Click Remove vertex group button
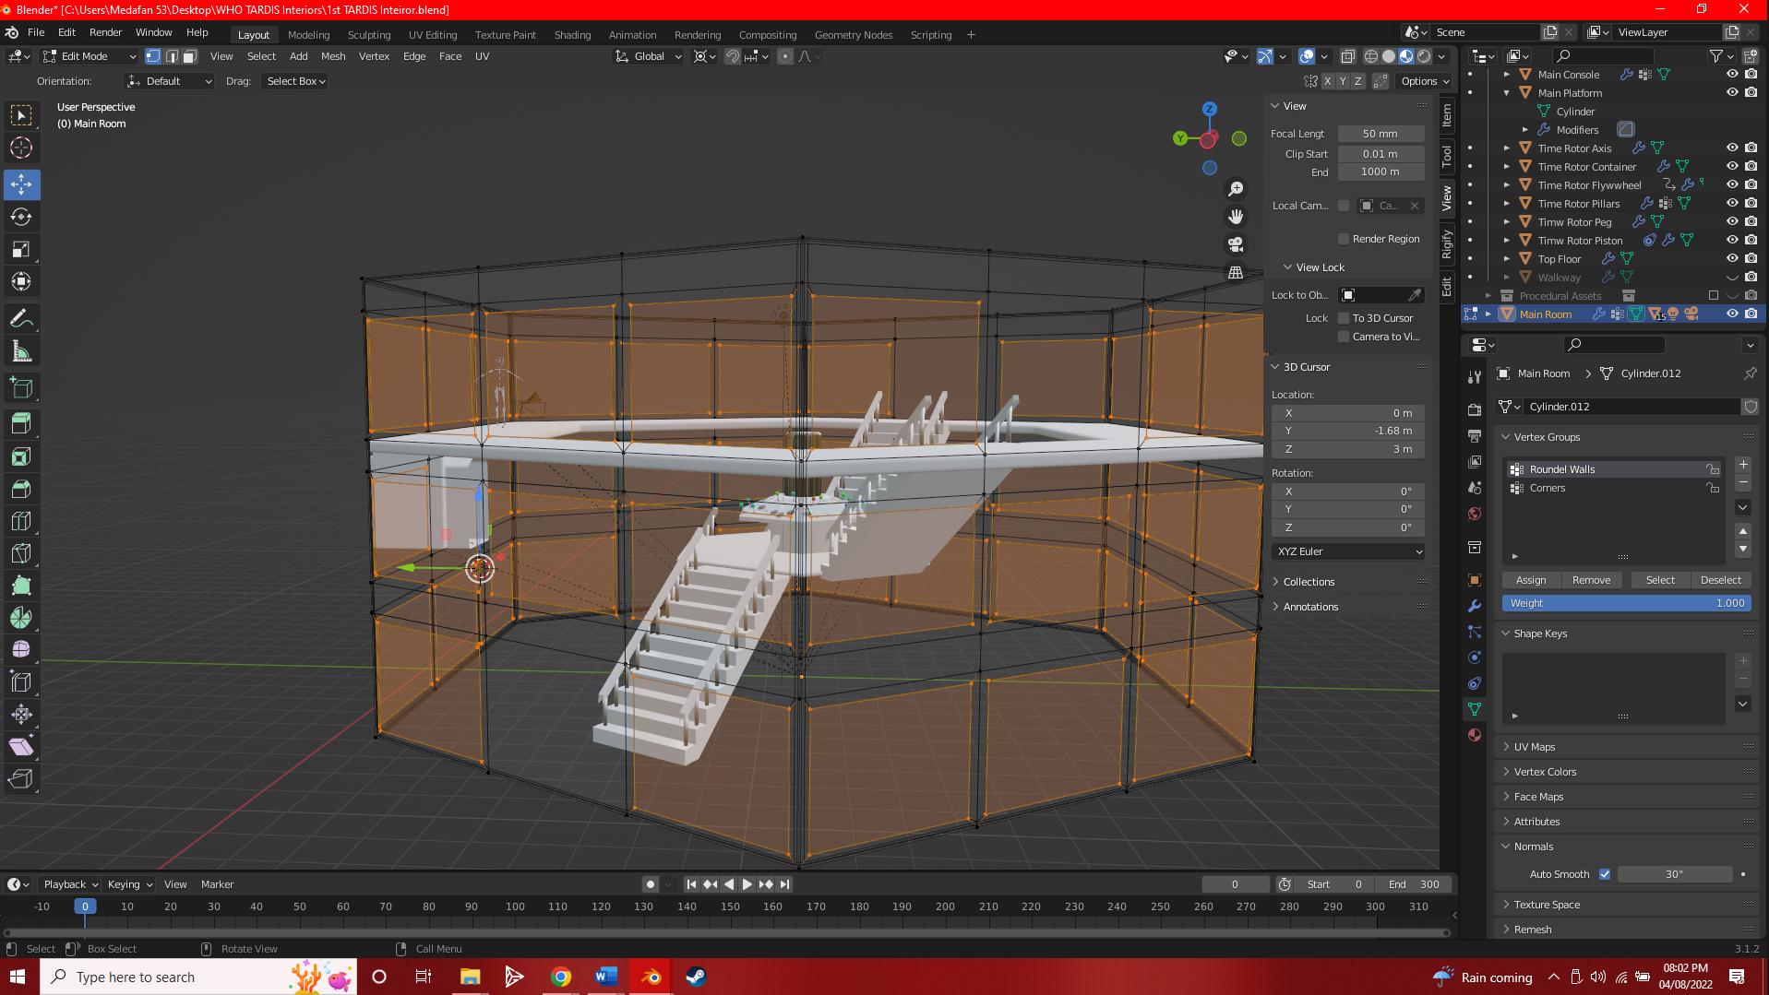The height and width of the screenshot is (995, 1769). (1592, 580)
